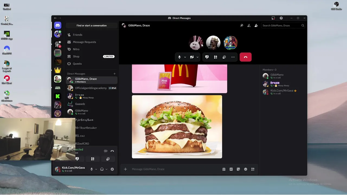
Task: Open League of Legends desktop shortcut
Action: (7, 66)
